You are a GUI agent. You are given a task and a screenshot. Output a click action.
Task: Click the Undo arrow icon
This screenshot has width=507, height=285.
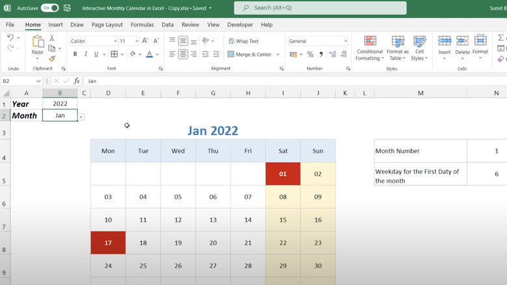coord(10,38)
